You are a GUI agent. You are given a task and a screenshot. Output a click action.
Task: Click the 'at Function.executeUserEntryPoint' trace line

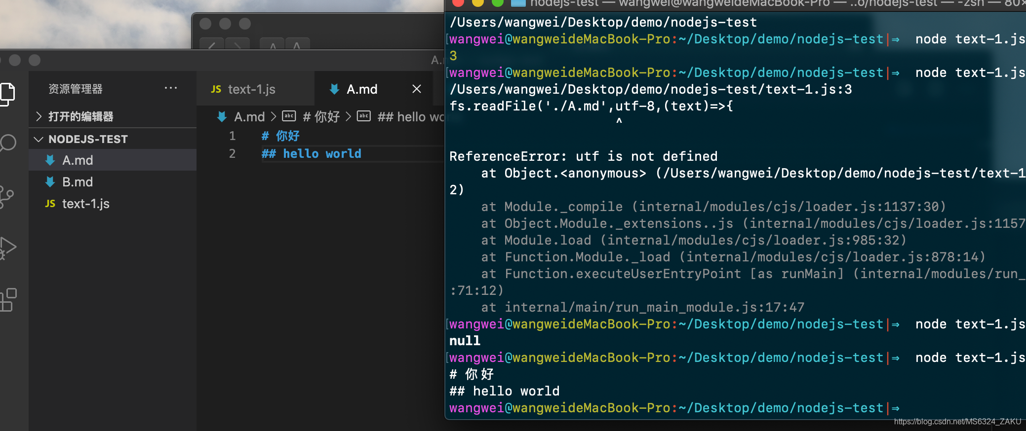pos(753,274)
